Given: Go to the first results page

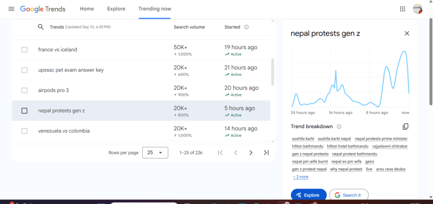Looking at the screenshot, I should [x=220, y=153].
